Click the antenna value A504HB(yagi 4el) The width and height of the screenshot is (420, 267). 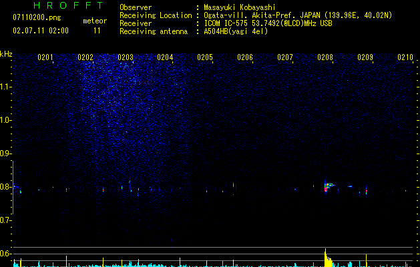236,31
